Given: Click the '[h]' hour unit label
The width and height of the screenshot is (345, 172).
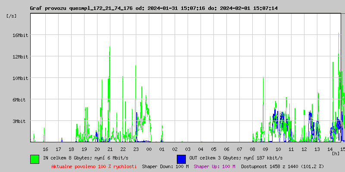Looking at the screenshot, I should [336, 153].
